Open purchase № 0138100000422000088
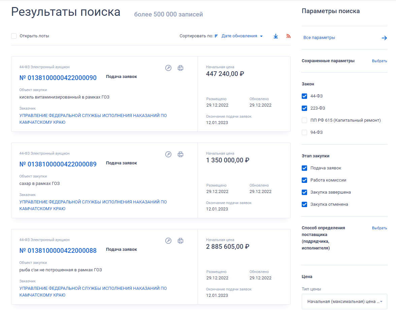 pos(58,251)
